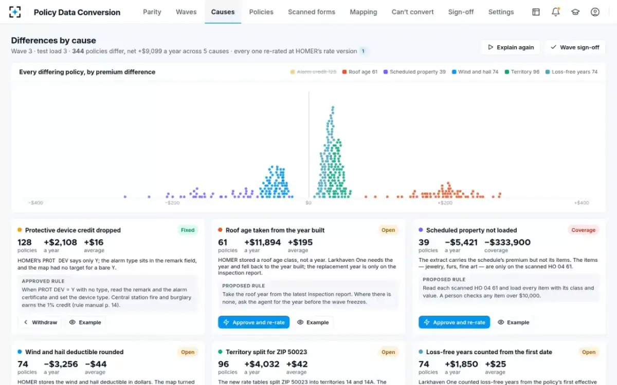Click Open badge on Territory split card
This screenshot has height=385, width=617.
tap(388, 352)
